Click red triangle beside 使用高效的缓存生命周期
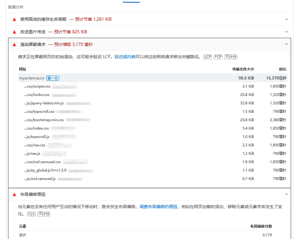Screen dimensions: 300x239 pos(14,19)
